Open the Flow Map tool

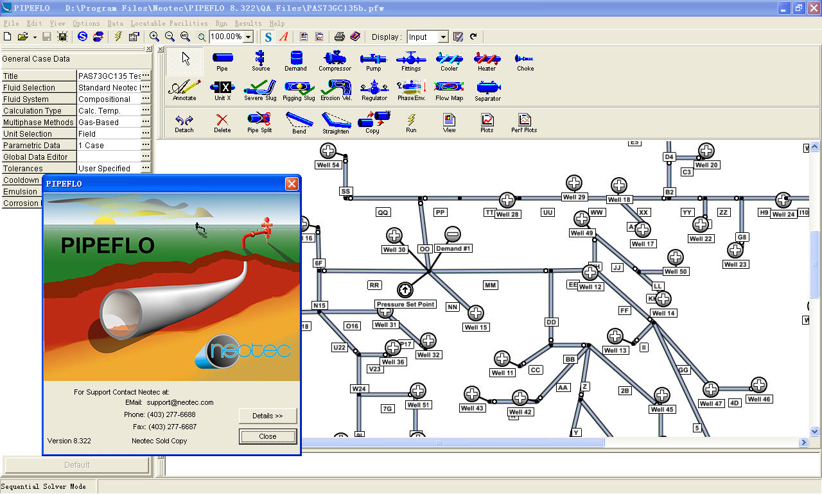[449, 90]
